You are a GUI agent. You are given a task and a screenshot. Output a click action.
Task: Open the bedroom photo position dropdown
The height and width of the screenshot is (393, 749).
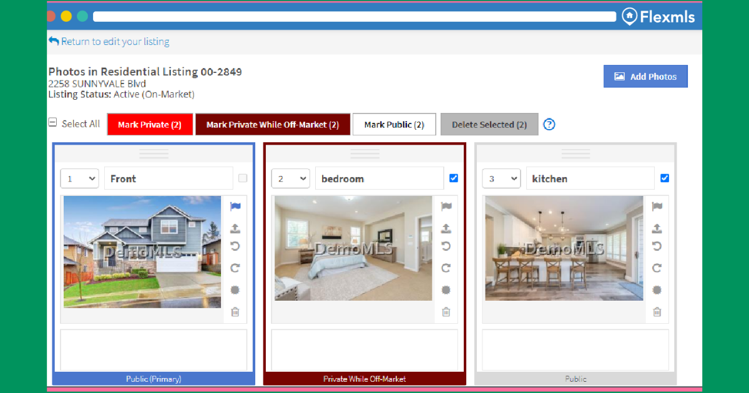click(x=290, y=178)
